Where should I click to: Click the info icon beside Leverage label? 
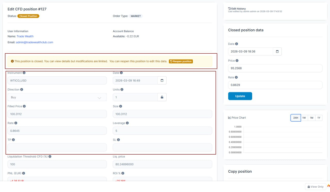127,123
